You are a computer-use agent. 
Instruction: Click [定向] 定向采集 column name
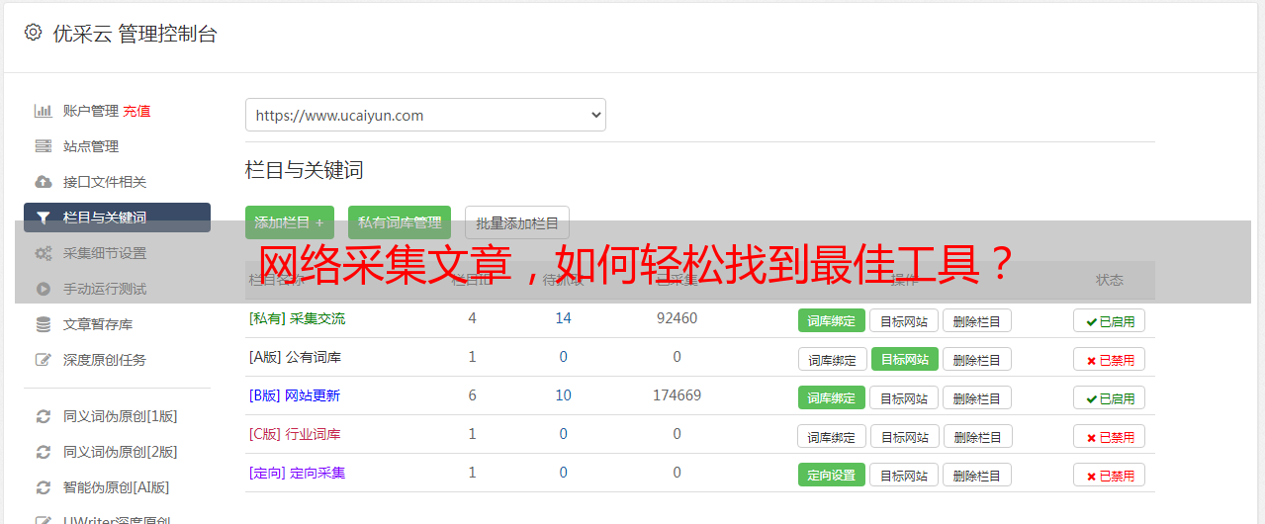coord(297,473)
